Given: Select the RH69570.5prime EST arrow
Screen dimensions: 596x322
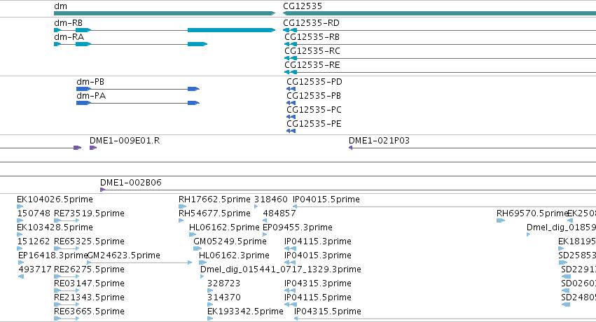Looking at the screenshot, I should tap(501, 220).
